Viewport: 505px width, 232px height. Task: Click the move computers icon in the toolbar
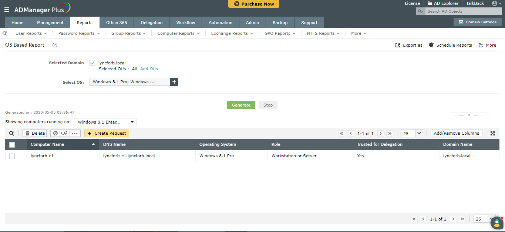(65, 133)
